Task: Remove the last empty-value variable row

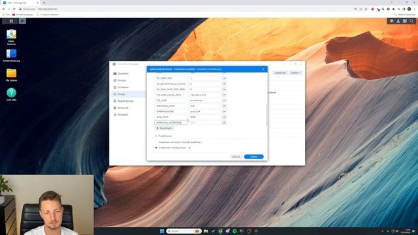Action: pos(224,123)
